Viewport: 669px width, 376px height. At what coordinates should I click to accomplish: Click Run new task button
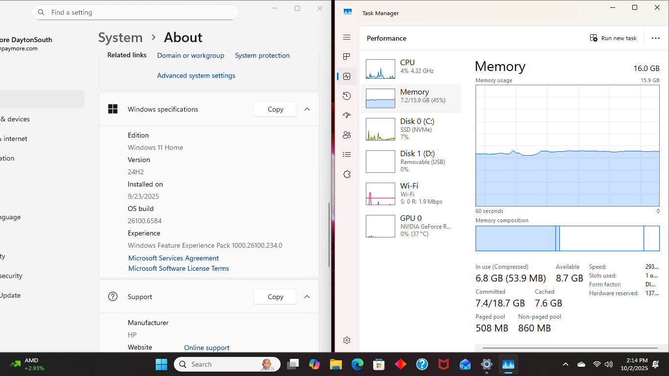(613, 38)
